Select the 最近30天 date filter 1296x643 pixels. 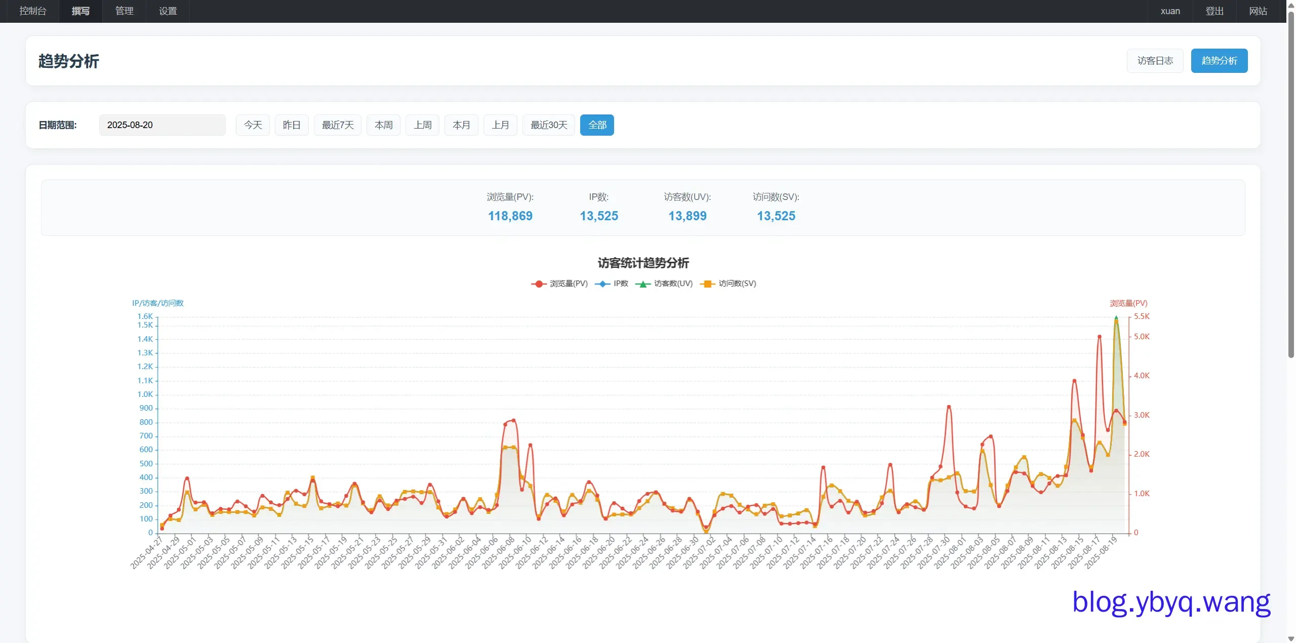[549, 125]
